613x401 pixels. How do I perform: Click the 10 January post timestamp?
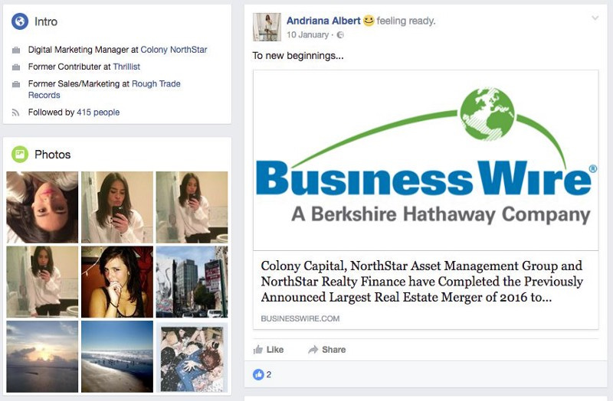pos(307,34)
